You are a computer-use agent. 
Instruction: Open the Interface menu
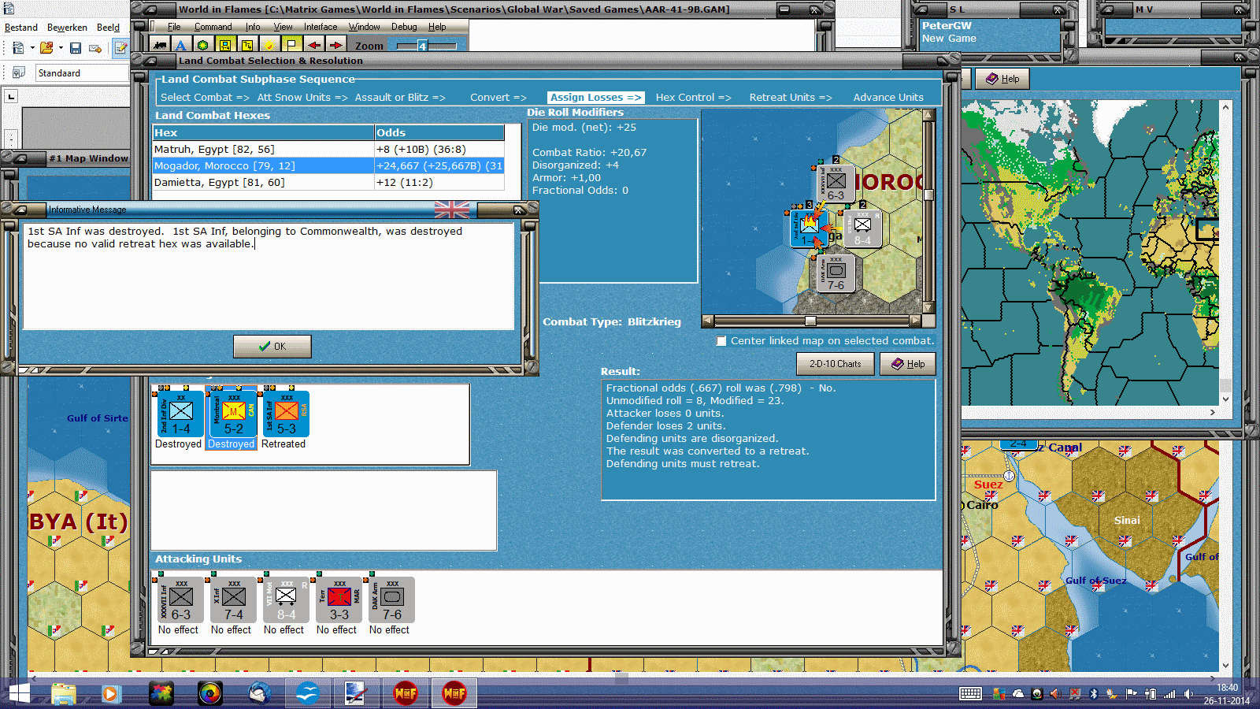tap(321, 27)
